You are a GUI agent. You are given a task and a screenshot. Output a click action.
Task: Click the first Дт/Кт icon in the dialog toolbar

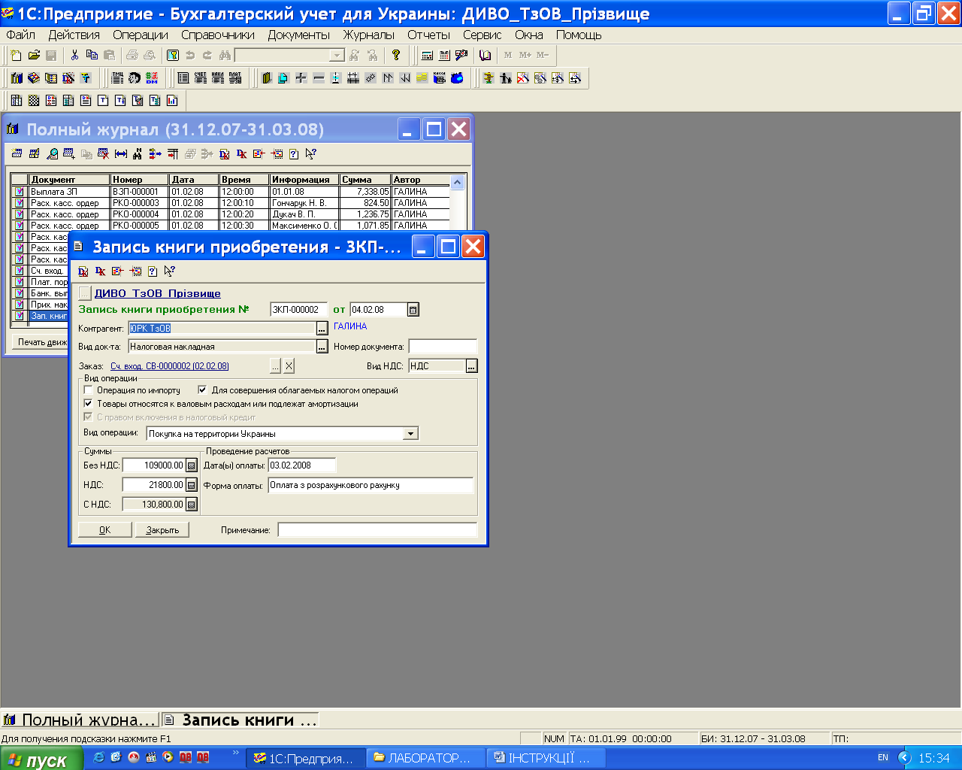point(83,271)
